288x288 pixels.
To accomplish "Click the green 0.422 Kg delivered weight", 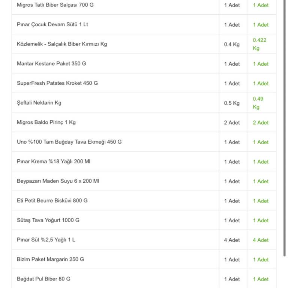I will [x=259, y=44].
